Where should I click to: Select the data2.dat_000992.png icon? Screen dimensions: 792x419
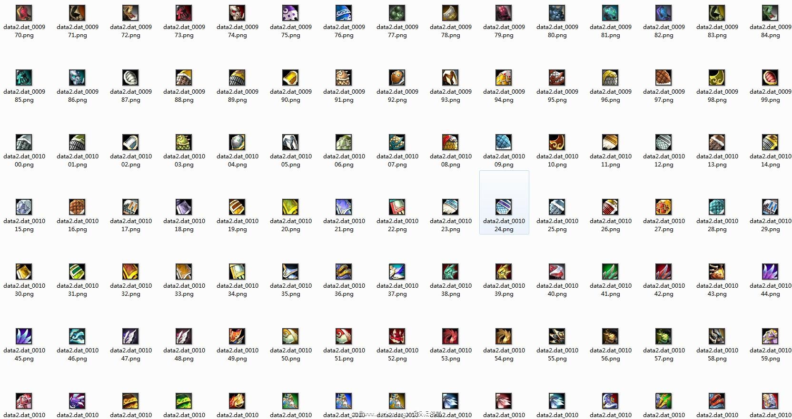(397, 78)
